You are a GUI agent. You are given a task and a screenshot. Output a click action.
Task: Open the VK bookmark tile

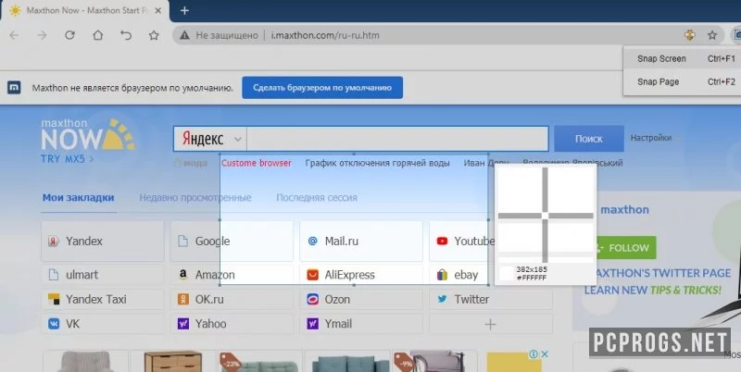pos(103,324)
